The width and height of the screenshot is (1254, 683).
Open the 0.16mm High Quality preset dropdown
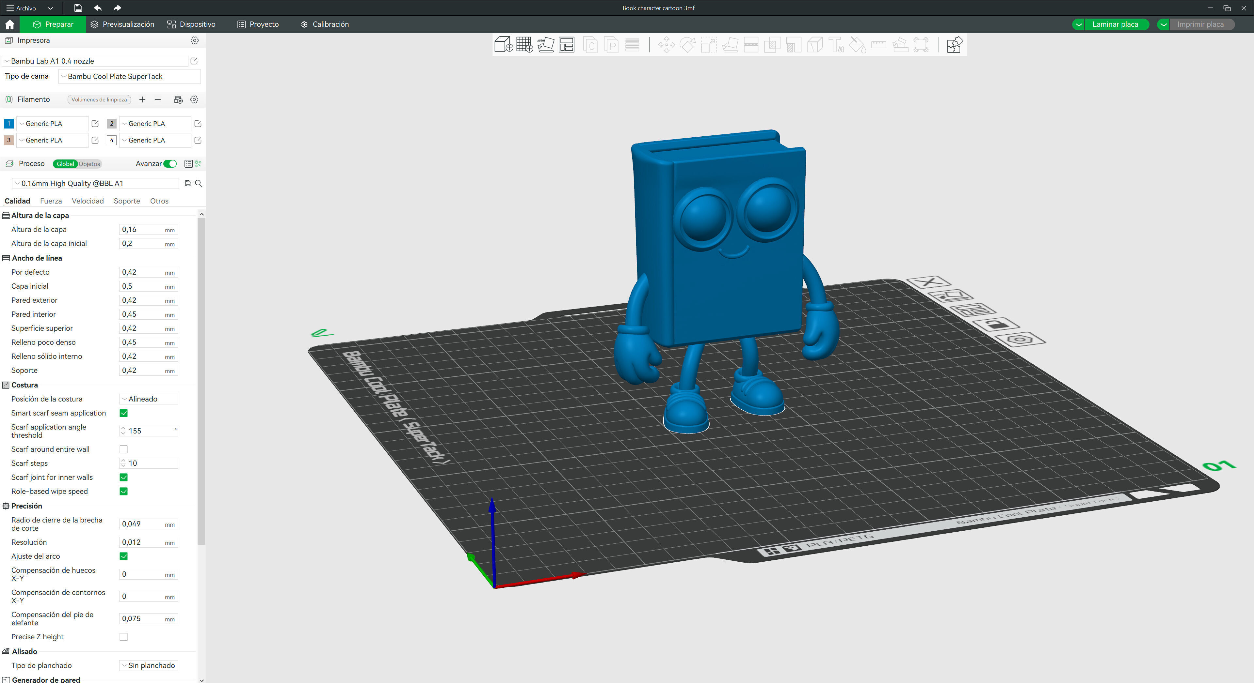[95, 183]
